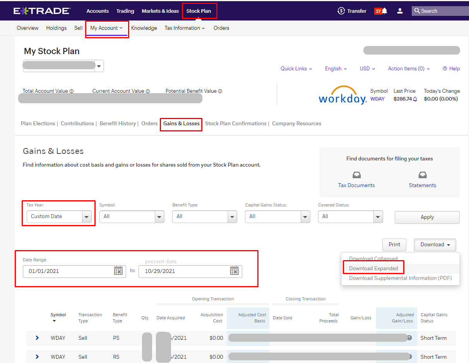The height and width of the screenshot is (363, 469).
Task: Open the Tax Year dropdown
Action: click(59, 216)
